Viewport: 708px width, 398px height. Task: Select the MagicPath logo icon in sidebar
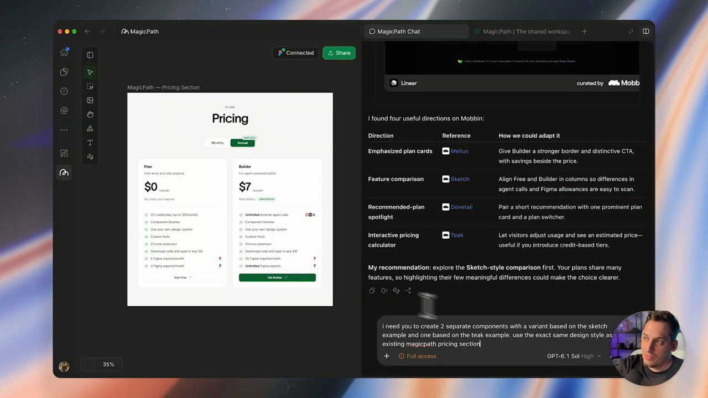coord(64,172)
